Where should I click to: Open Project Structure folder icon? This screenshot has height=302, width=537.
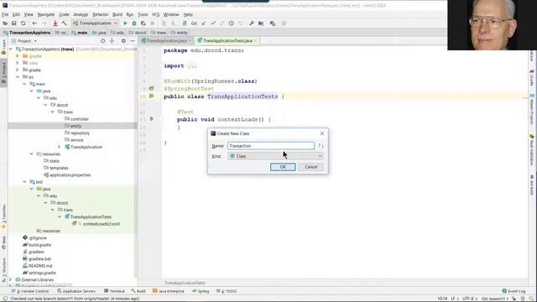pyautogui.click(x=261, y=23)
